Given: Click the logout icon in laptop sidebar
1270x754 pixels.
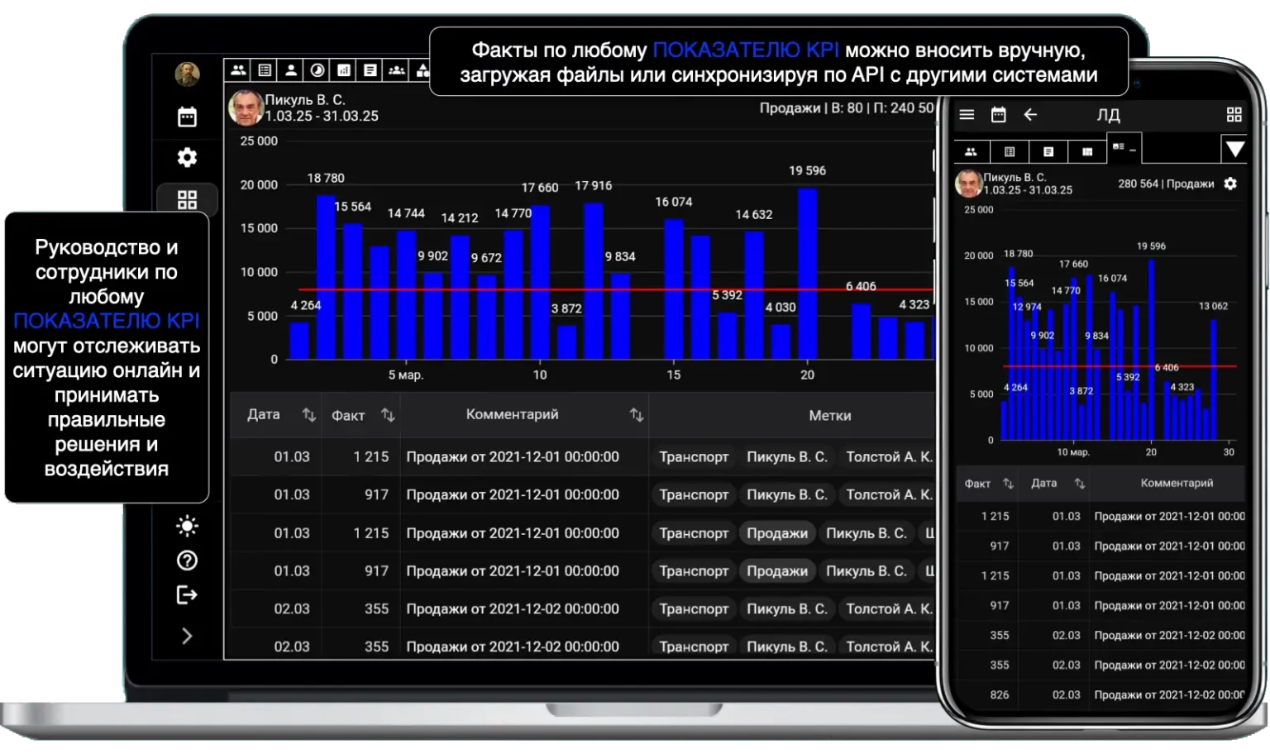Looking at the screenshot, I should pos(188,595).
